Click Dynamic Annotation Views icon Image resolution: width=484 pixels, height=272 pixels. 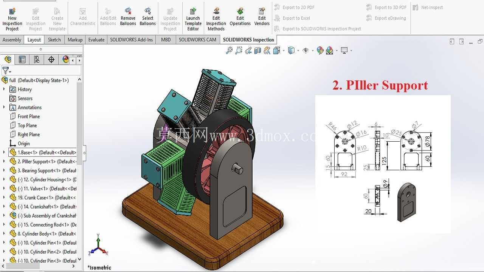tap(267, 50)
